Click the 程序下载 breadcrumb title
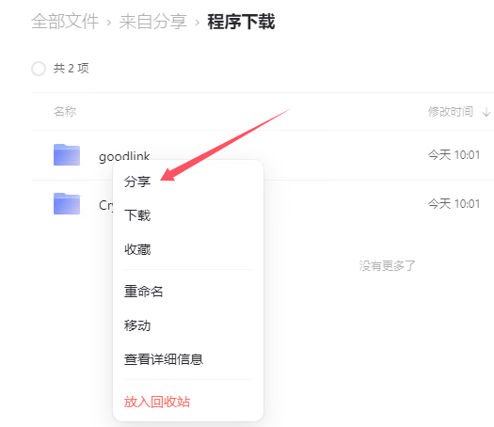The height and width of the screenshot is (427, 494). 241,22
